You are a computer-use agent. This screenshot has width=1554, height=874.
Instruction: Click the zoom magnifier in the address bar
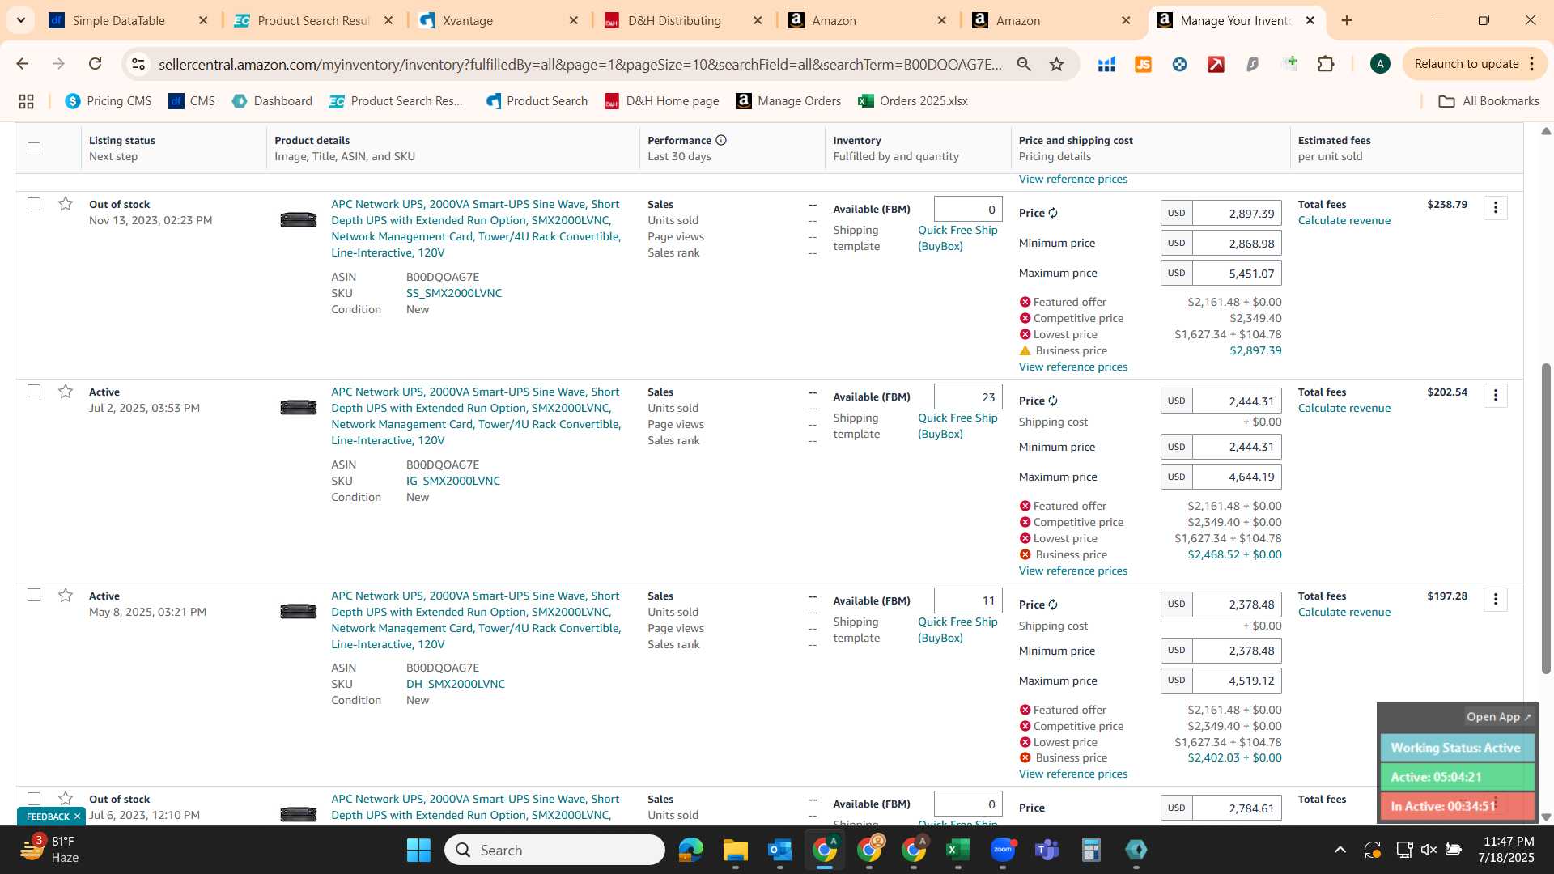pyautogui.click(x=1024, y=64)
